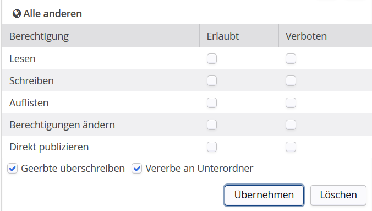Viewport: 372px width, 211px height.
Task: Select the Berechtigung column header
Action: (39, 36)
